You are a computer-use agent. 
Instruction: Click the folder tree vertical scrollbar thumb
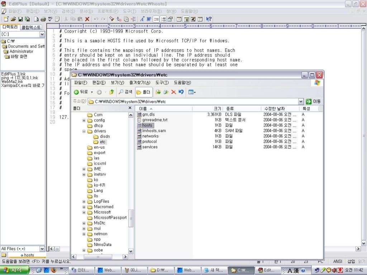click(131, 218)
